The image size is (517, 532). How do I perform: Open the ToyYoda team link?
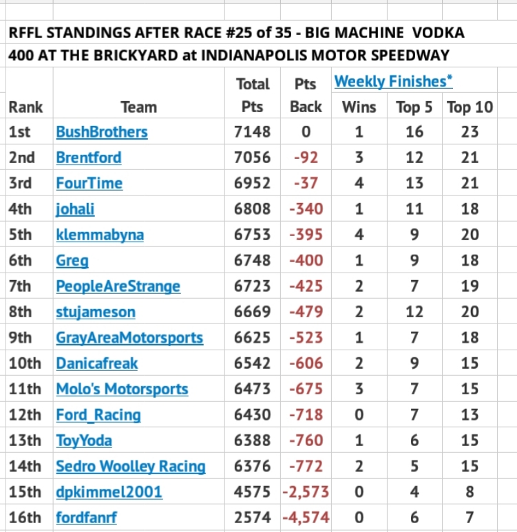click(x=83, y=441)
